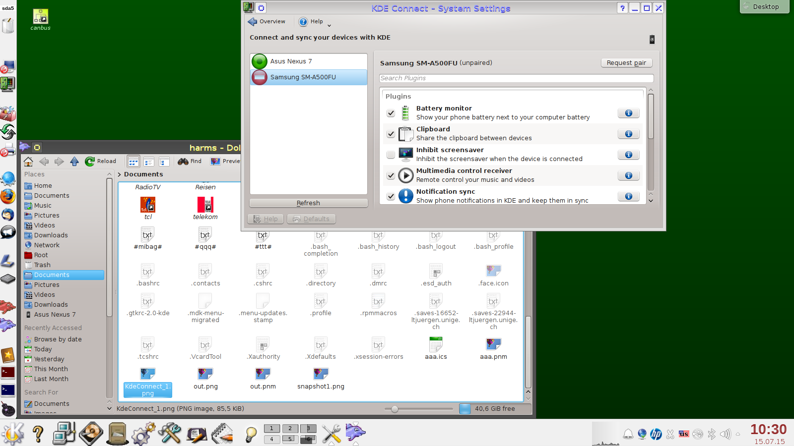The width and height of the screenshot is (794, 446).
Task: Click the Request pair button
Action: 626,63
